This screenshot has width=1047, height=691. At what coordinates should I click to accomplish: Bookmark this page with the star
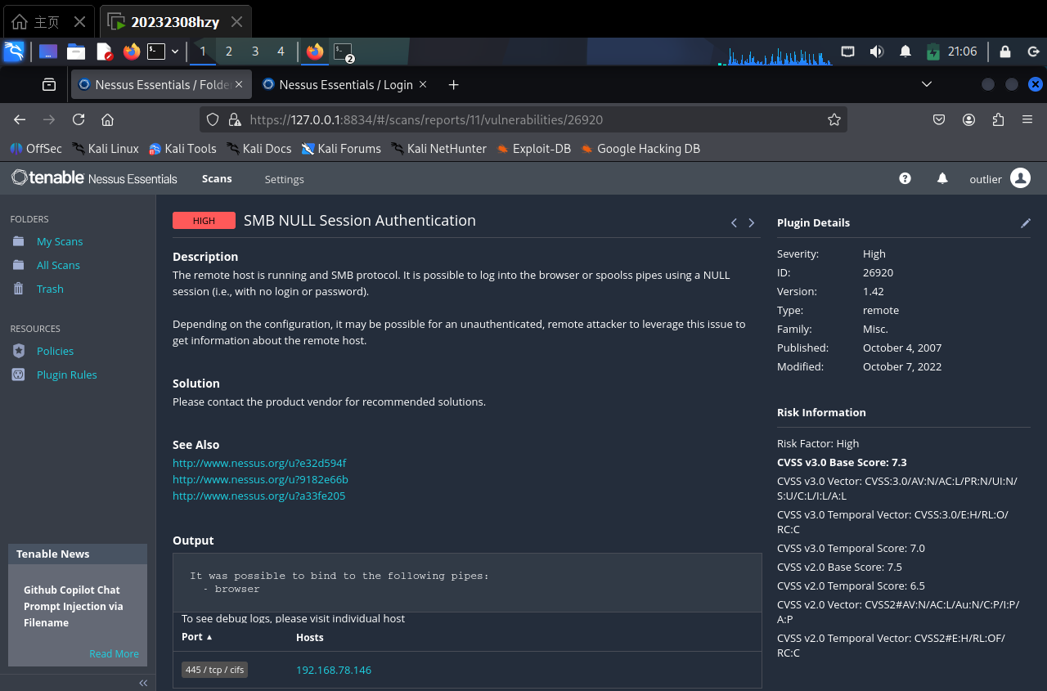(x=834, y=119)
